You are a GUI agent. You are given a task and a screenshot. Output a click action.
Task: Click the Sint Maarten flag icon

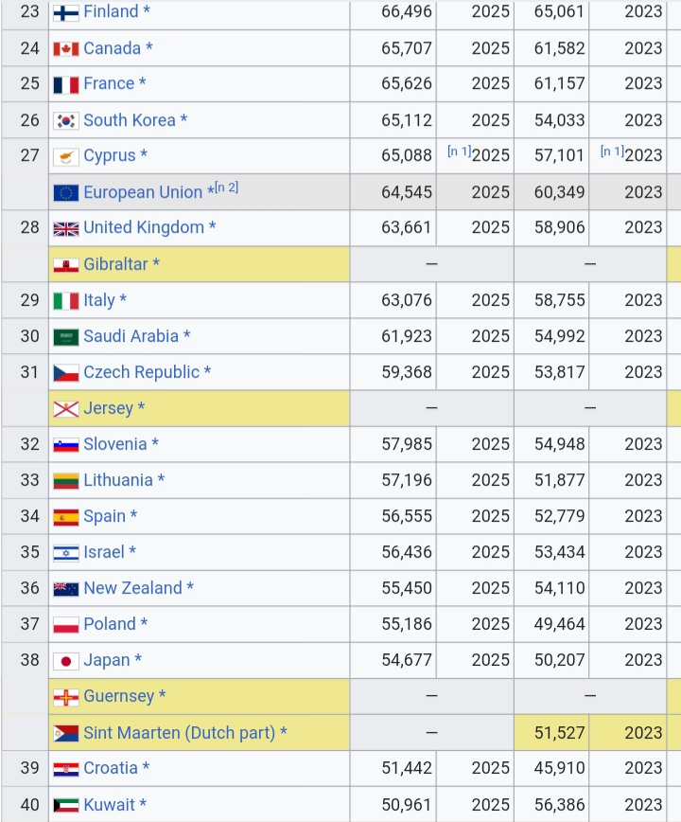tap(66, 733)
